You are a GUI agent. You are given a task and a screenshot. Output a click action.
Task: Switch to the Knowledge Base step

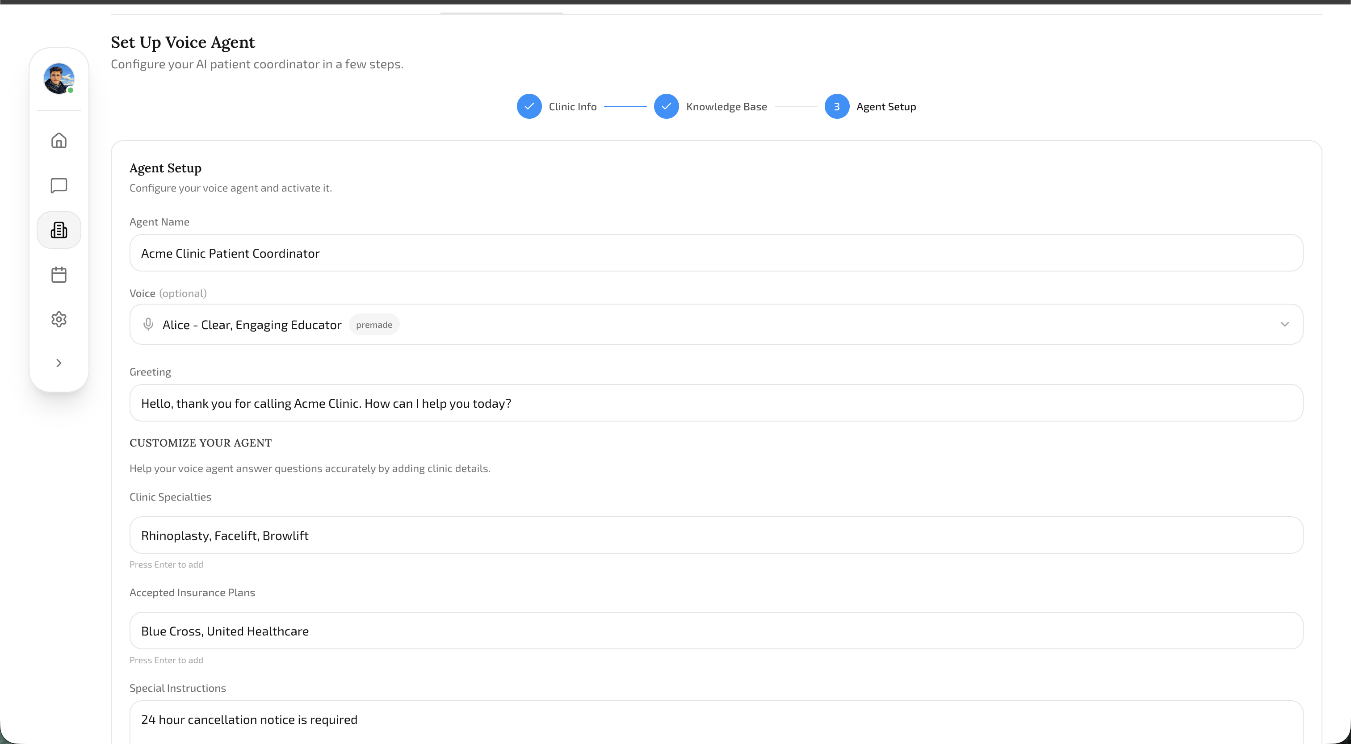point(726,106)
